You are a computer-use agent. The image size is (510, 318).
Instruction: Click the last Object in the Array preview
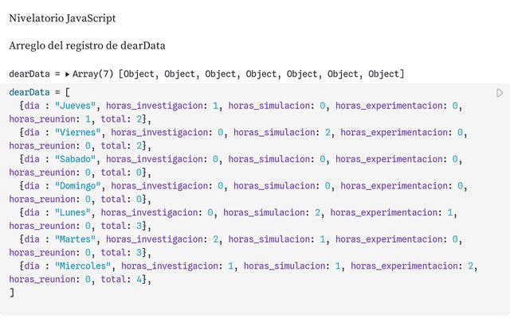[x=383, y=74]
